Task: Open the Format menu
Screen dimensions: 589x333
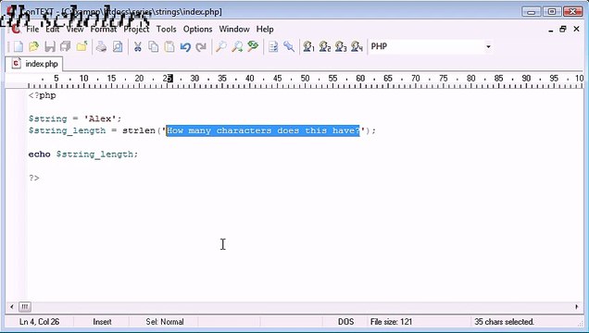Action: [x=104, y=30]
